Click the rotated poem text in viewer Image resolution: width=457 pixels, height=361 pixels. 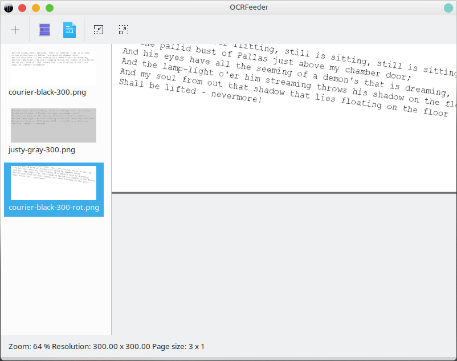click(287, 79)
